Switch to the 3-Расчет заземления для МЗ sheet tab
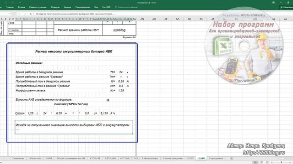293x164 pixels. (x=71, y=159)
